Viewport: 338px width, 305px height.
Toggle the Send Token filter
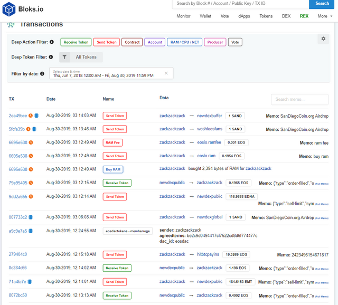pyautogui.click(x=107, y=42)
